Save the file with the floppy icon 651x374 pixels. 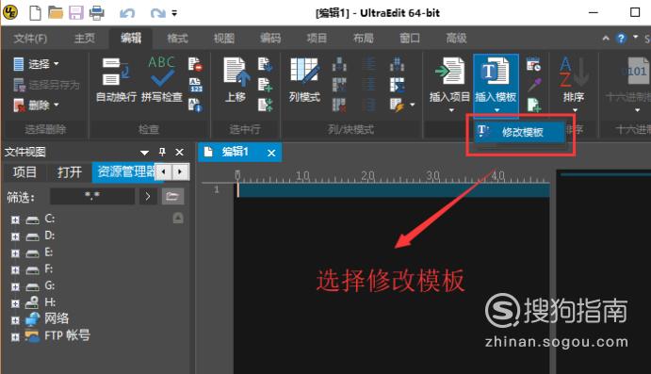pos(76,13)
